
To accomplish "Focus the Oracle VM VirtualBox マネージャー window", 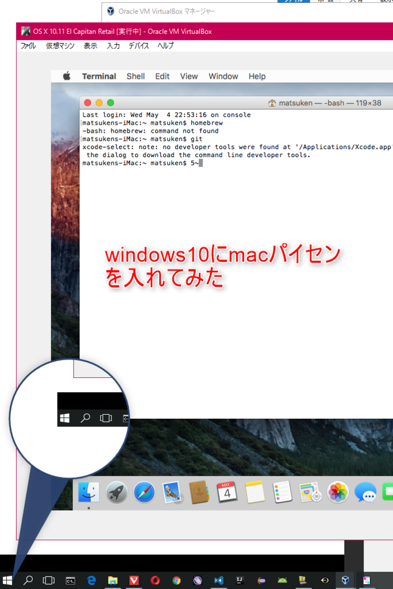I will (x=248, y=12).
